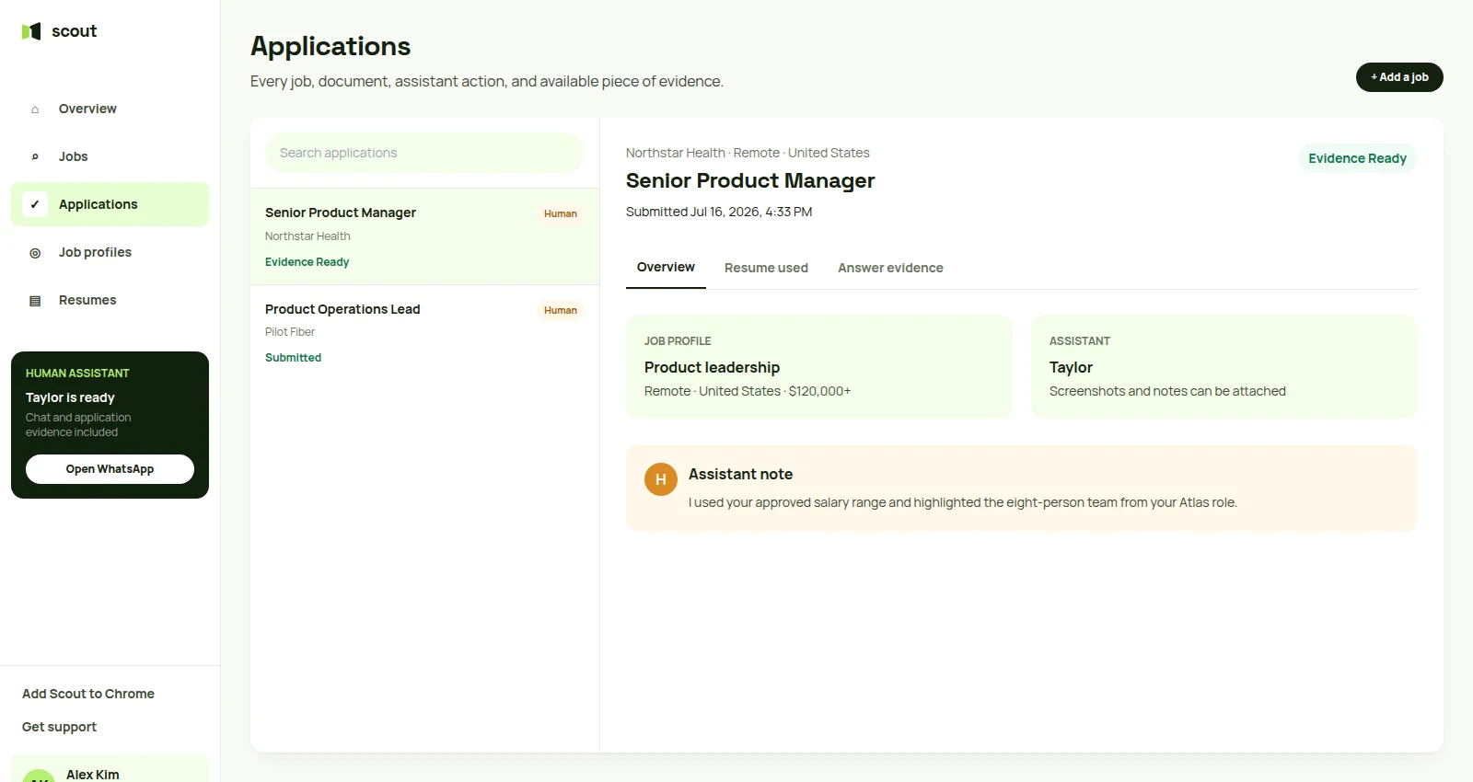Click the Open WhatsApp button
The image size is (1473, 782).
pos(110,469)
